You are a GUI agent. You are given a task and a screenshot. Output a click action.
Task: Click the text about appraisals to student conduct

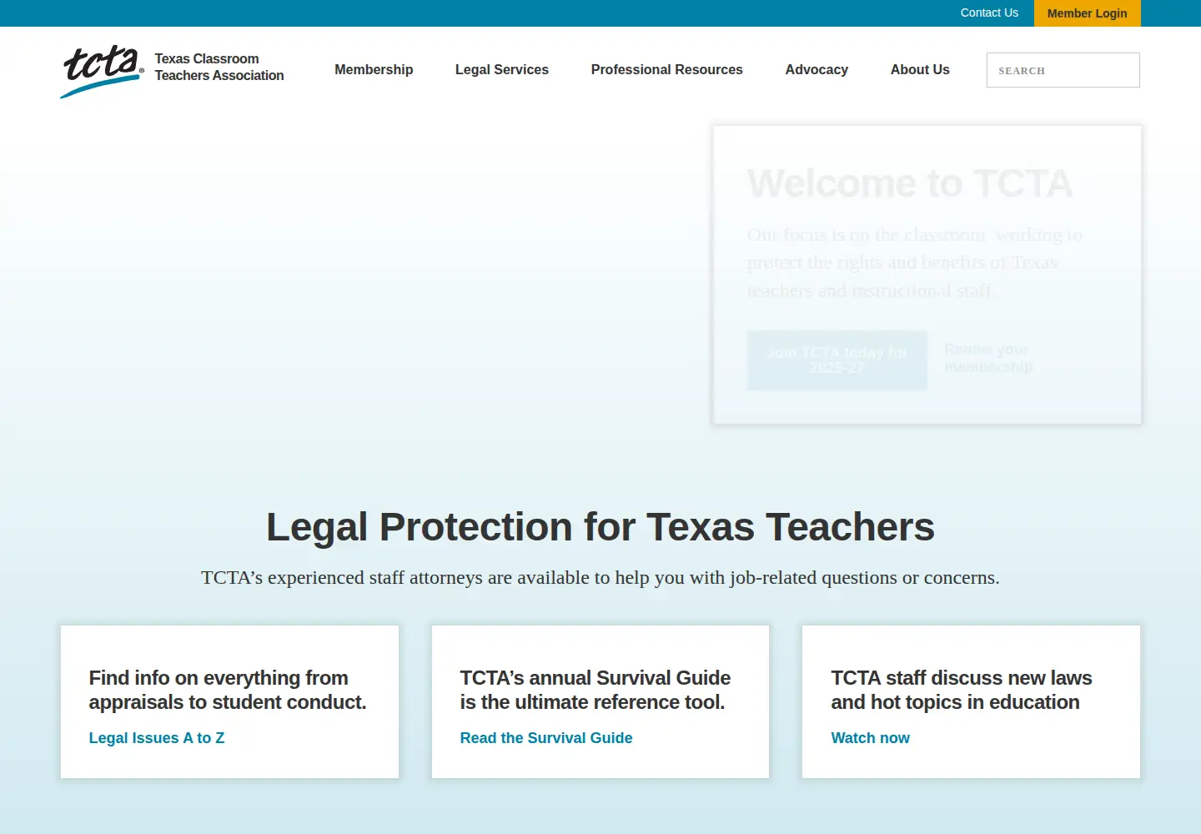point(228,690)
